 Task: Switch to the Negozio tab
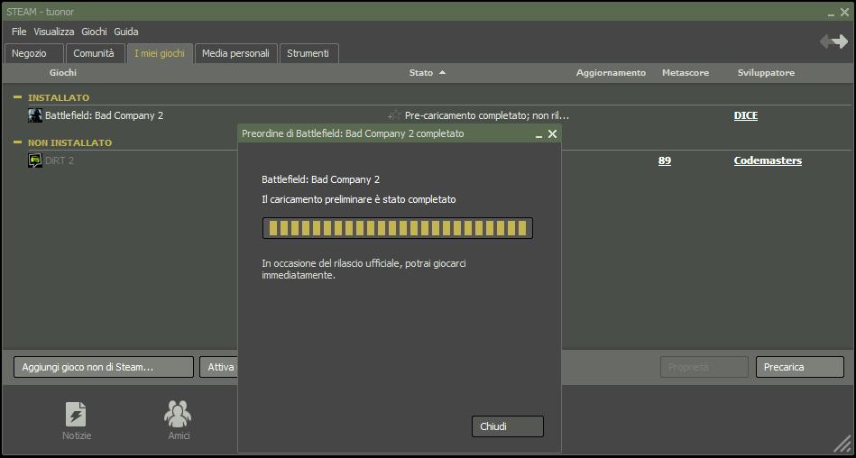click(x=34, y=53)
